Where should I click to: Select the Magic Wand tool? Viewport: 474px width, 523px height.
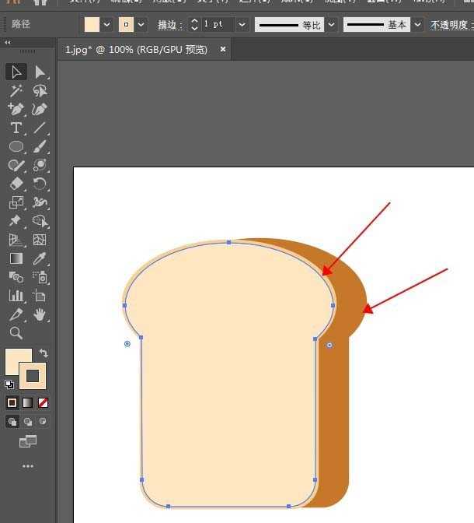click(x=16, y=91)
